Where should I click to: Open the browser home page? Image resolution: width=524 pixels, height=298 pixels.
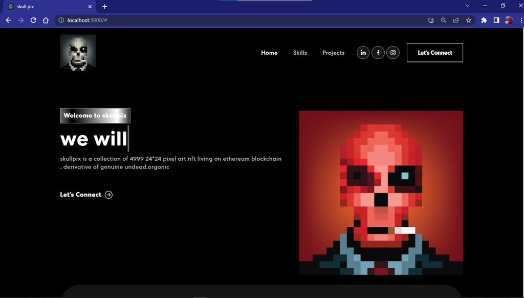click(46, 20)
